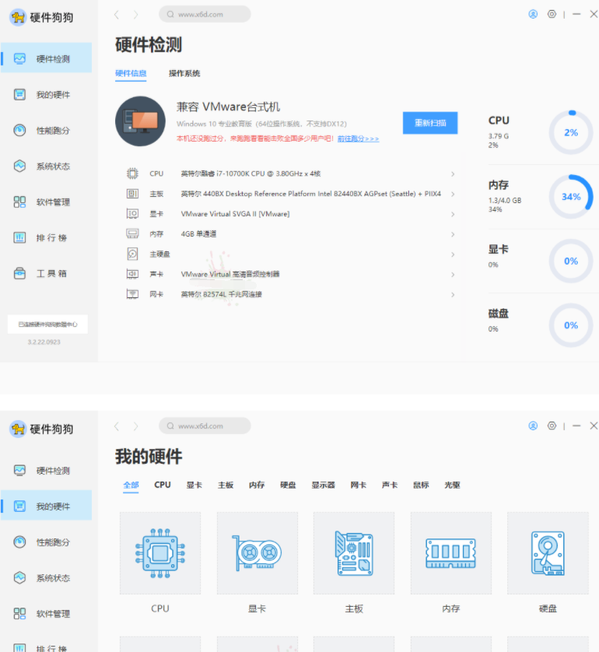Click the 内存 34% usage ring

(571, 197)
